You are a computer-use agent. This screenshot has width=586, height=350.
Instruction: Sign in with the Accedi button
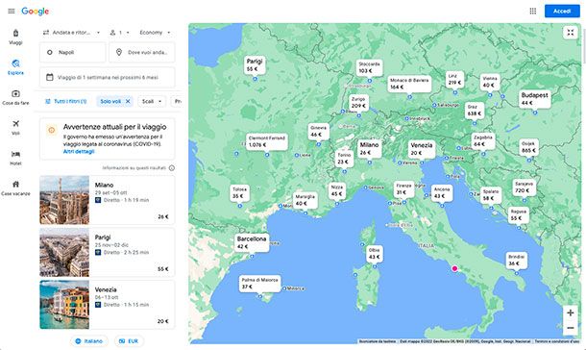(x=562, y=12)
